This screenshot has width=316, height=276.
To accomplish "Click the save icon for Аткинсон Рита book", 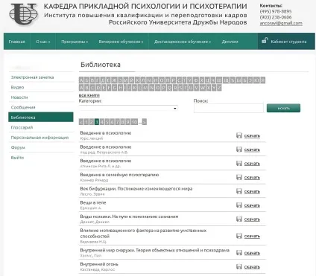I will (239, 163).
